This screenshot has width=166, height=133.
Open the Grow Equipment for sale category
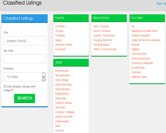pos(141,59)
